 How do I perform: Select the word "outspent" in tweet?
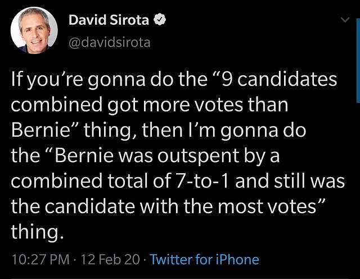[x=199, y=156]
